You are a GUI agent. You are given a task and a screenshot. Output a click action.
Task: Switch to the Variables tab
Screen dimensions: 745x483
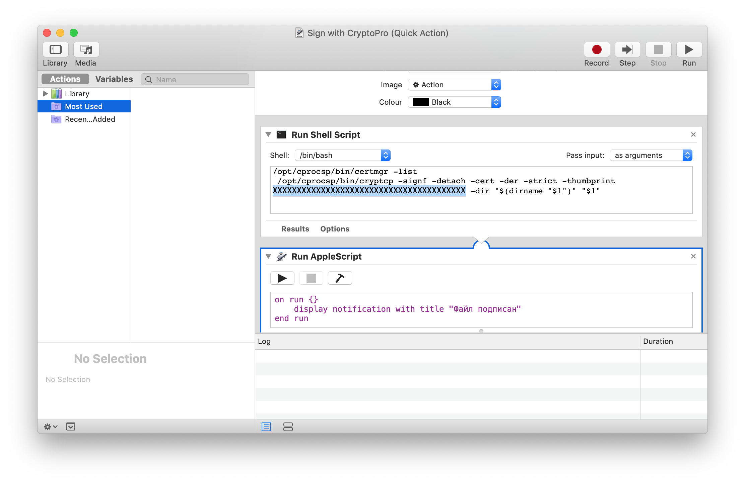click(114, 79)
